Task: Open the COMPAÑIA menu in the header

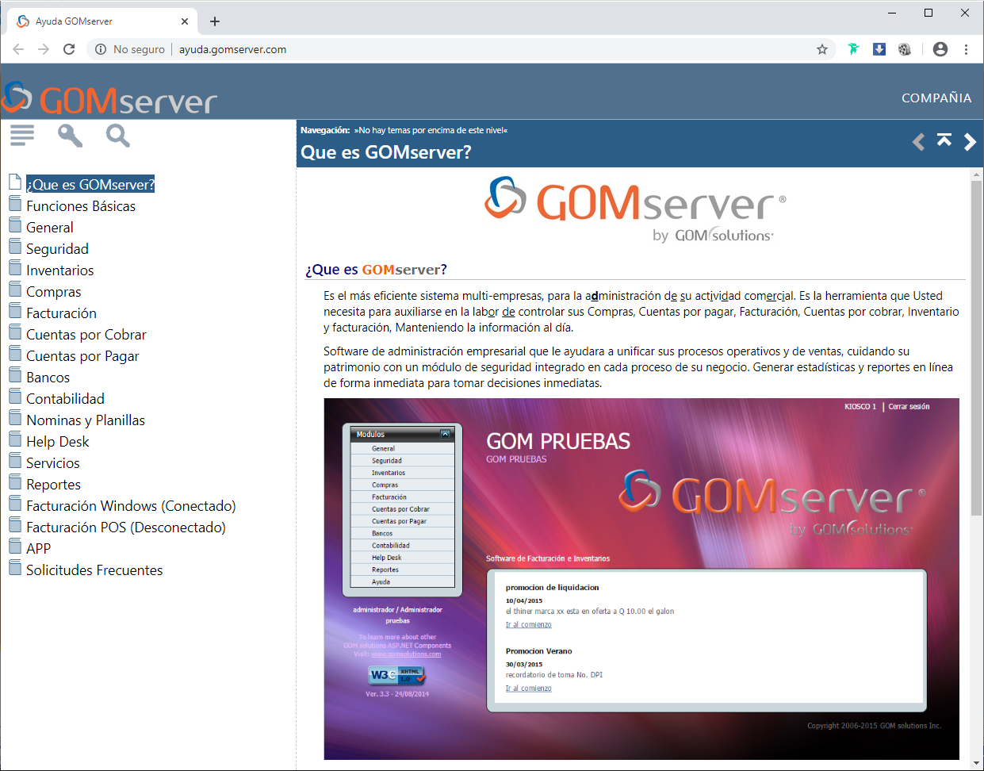Action: click(x=936, y=98)
